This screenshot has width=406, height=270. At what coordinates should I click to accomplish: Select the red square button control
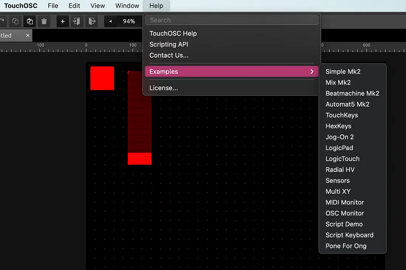pyautogui.click(x=102, y=78)
